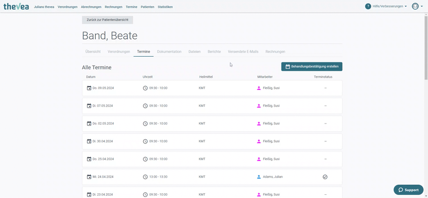Switch to the Versendete E-Mails tab
428x198 pixels.
click(x=243, y=51)
